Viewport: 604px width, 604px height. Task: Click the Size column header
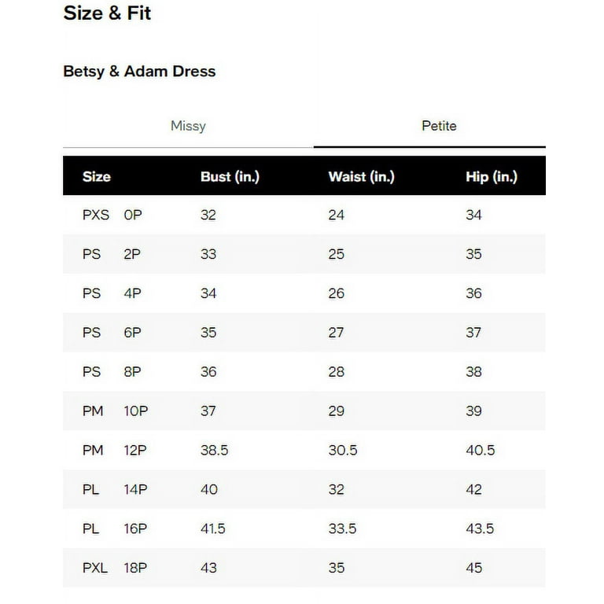[97, 176]
